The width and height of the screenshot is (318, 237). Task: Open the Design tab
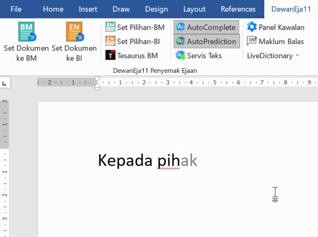pyautogui.click(x=156, y=9)
